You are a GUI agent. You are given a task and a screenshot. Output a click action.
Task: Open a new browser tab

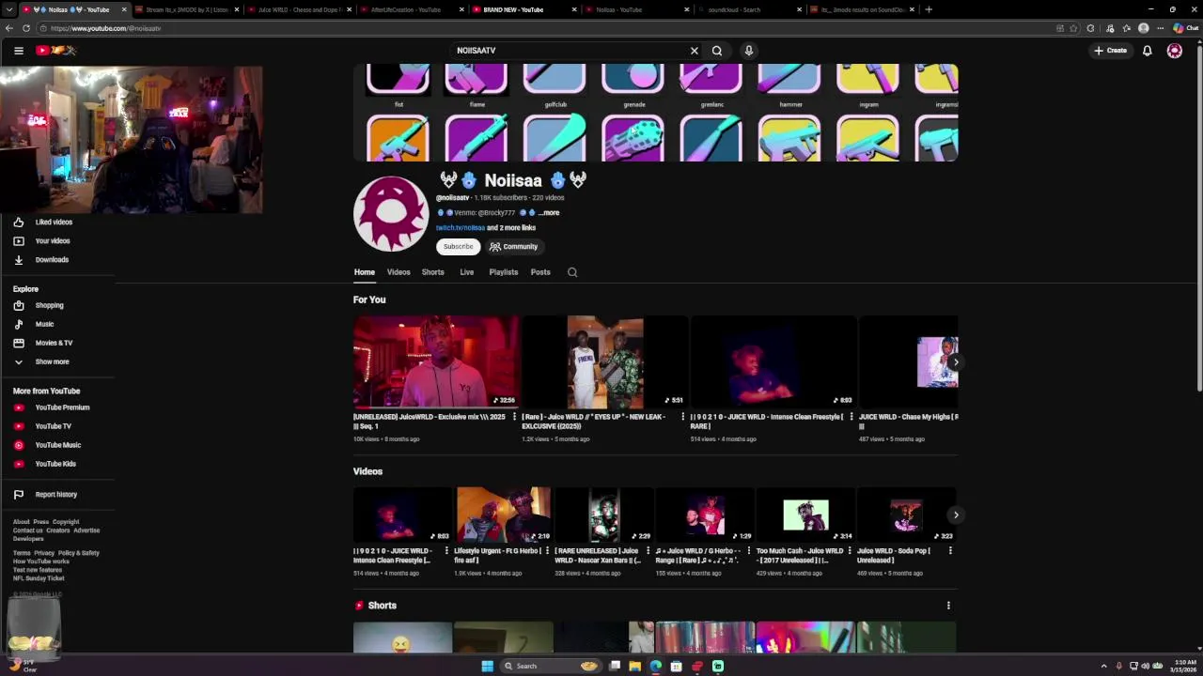[929, 9]
